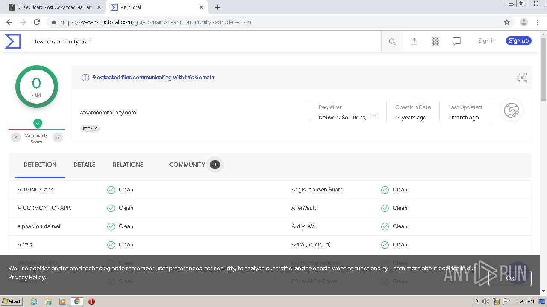Viewport: 547px width, 307px height.
Task: Click the Chrome taskbar icon
Action: 77,301
